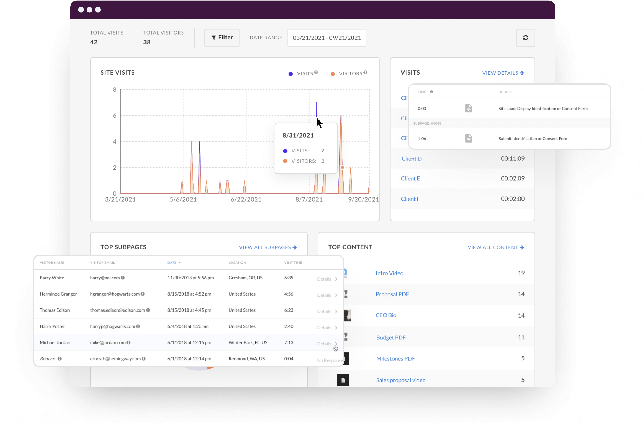The height and width of the screenshot is (430, 644).
Task: Click help icon next to Bounce
Action: 60,359
